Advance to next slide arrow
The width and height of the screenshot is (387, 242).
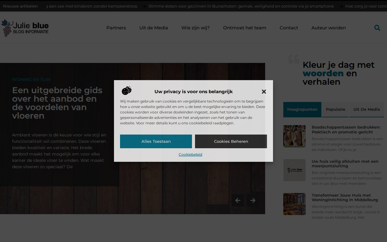tap(253, 200)
